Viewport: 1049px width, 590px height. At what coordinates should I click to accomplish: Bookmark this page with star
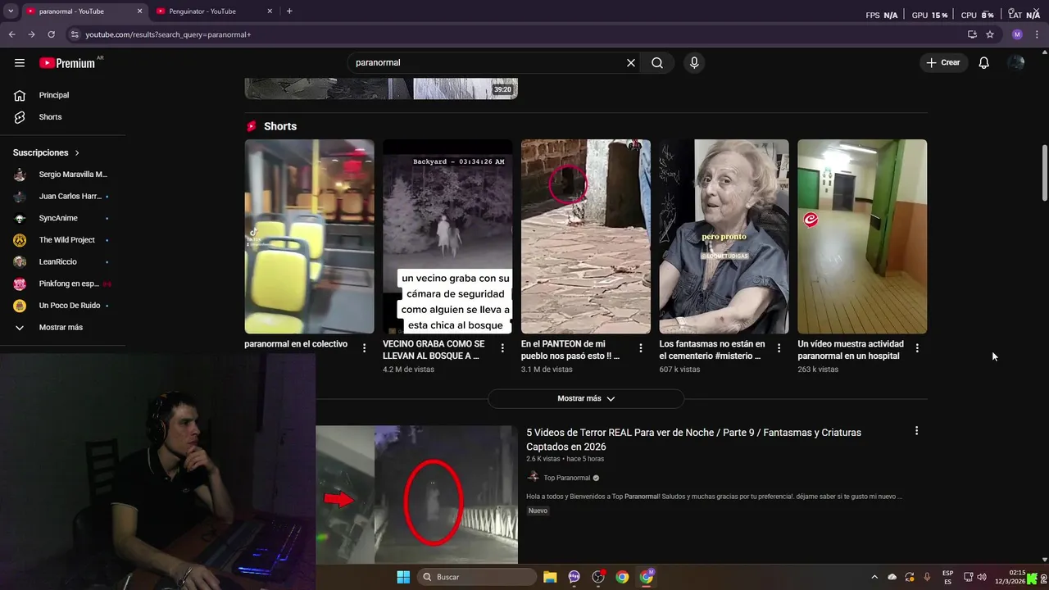(990, 34)
